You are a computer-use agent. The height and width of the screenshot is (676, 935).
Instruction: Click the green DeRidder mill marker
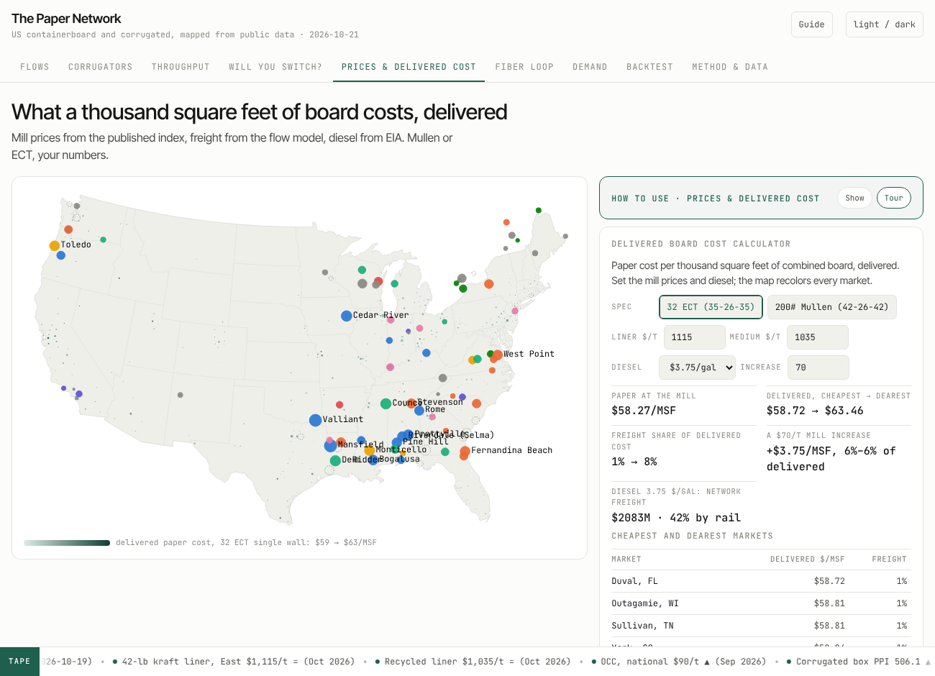point(335,460)
